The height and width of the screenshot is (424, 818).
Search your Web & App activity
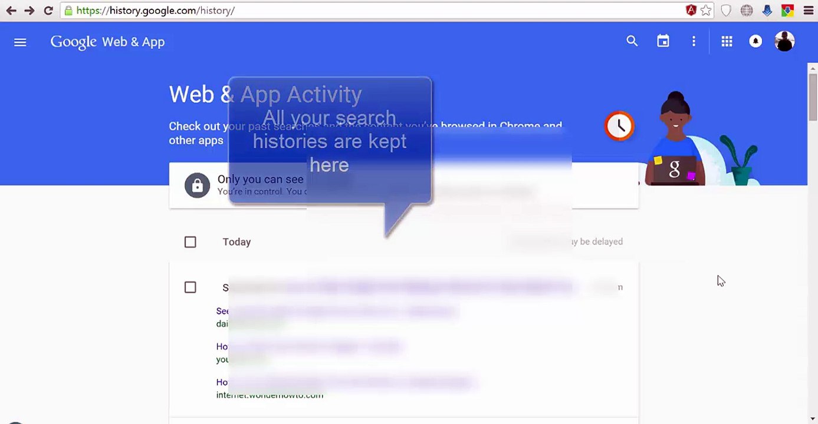pyautogui.click(x=632, y=41)
